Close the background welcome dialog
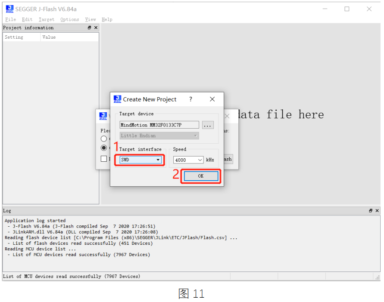The height and width of the screenshot is (302, 384). point(227,116)
